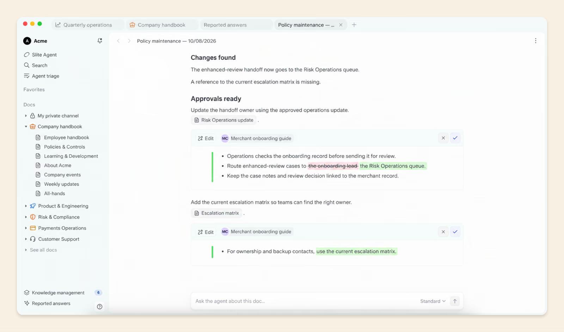Click See all docs

43,250
